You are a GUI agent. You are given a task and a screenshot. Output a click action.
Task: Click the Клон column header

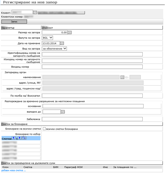6,167
